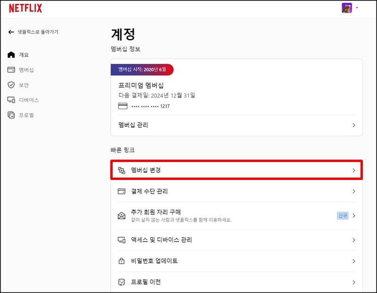Click the Netflix logo
The width and height of the screenshot is (377, 293).
pos(25,8)
